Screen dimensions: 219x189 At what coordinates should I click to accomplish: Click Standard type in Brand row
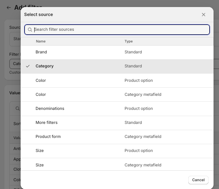click(x=133, y=52)
